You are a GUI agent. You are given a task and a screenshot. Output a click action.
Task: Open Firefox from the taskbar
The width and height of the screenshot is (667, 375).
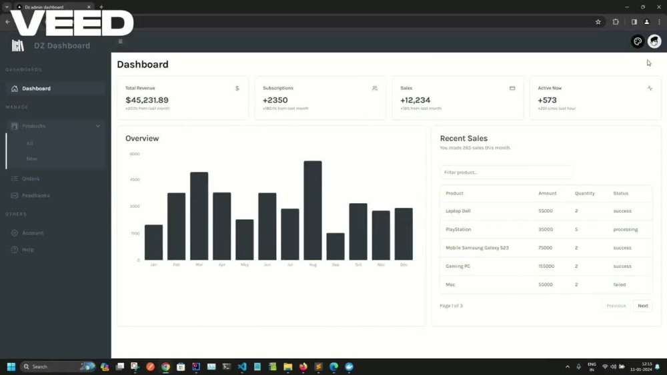(303, 366)
